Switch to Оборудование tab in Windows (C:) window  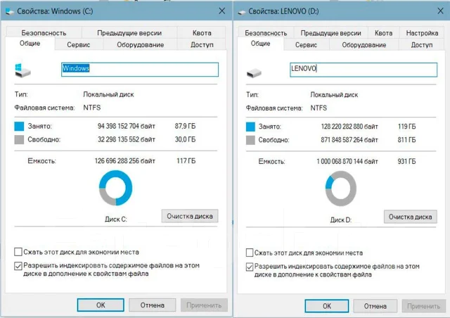141,44
